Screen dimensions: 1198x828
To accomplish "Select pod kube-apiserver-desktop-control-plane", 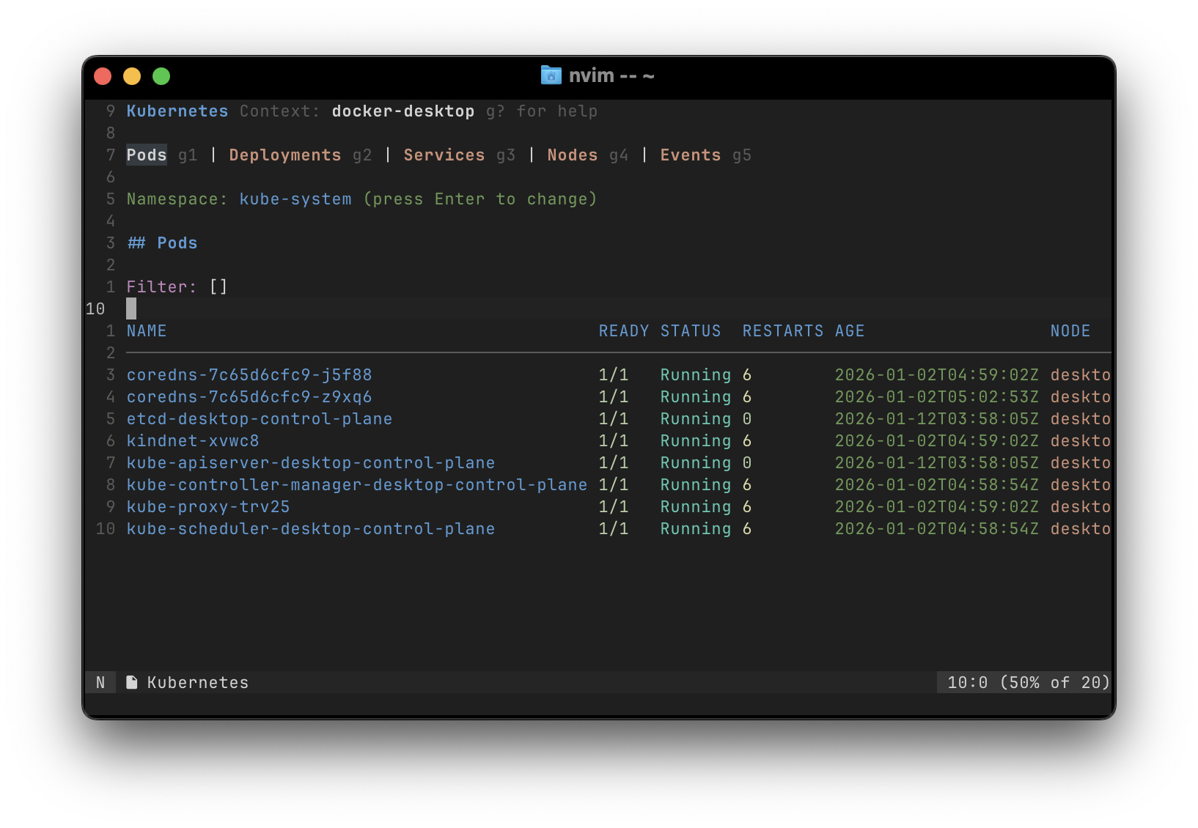I will point(311,462).
